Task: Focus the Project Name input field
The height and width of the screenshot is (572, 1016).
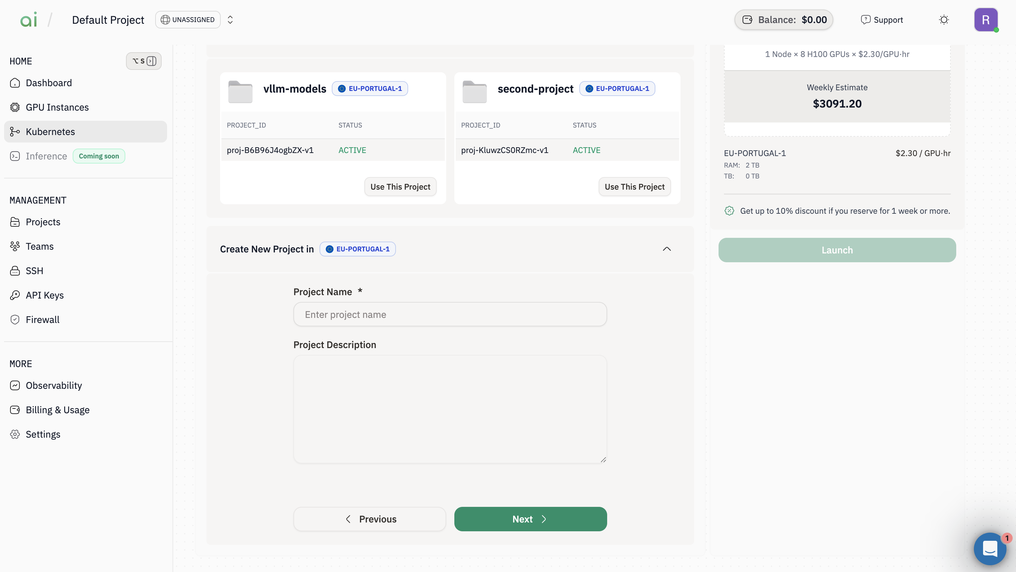Action: tap(450, 314)
